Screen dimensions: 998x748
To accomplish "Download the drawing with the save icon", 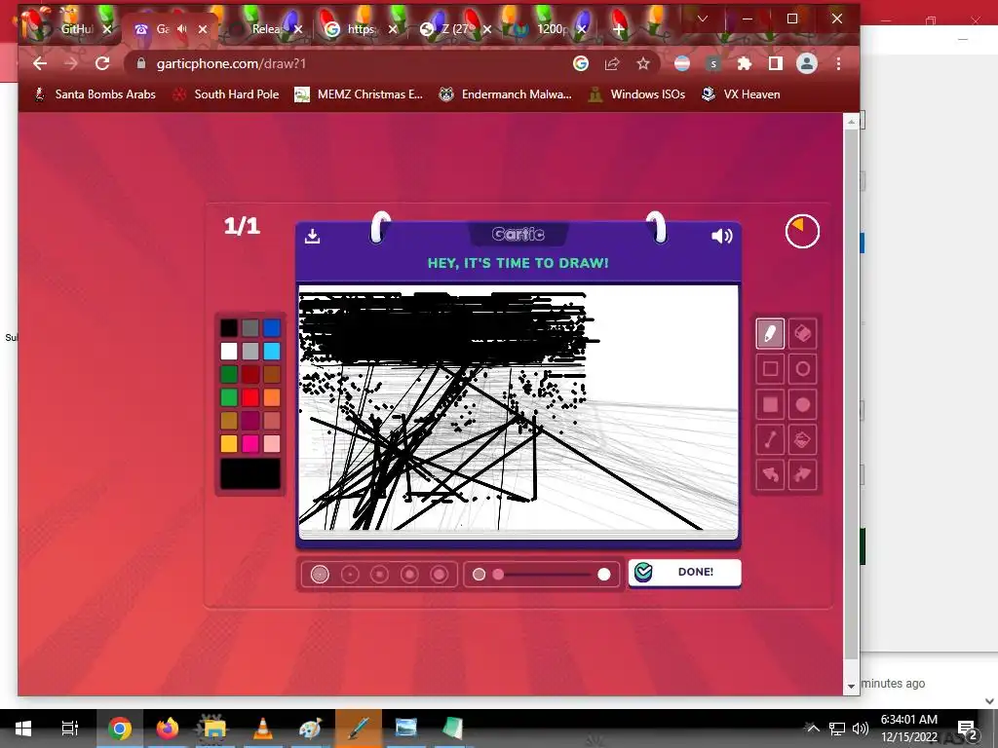I will [x=312, y=236].
